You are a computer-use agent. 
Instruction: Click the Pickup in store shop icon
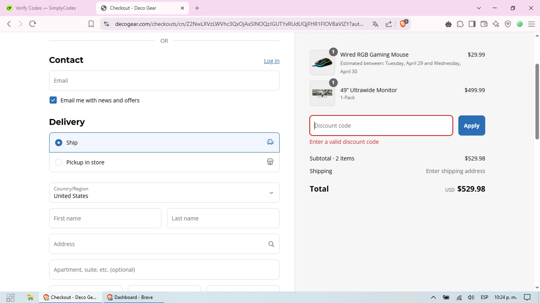click(270, 162)
